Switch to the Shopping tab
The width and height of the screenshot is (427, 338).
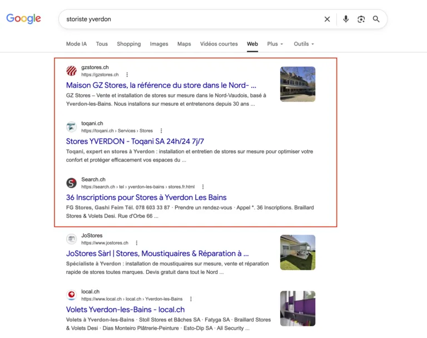coord(129,44)
